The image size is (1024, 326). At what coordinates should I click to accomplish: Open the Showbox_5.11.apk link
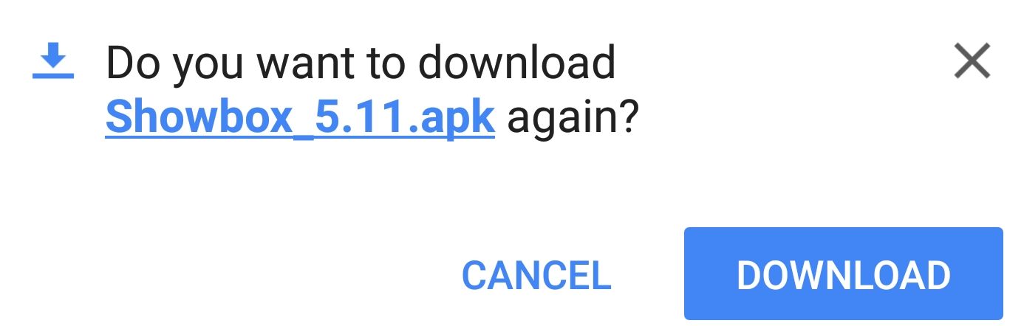[300, 117]
